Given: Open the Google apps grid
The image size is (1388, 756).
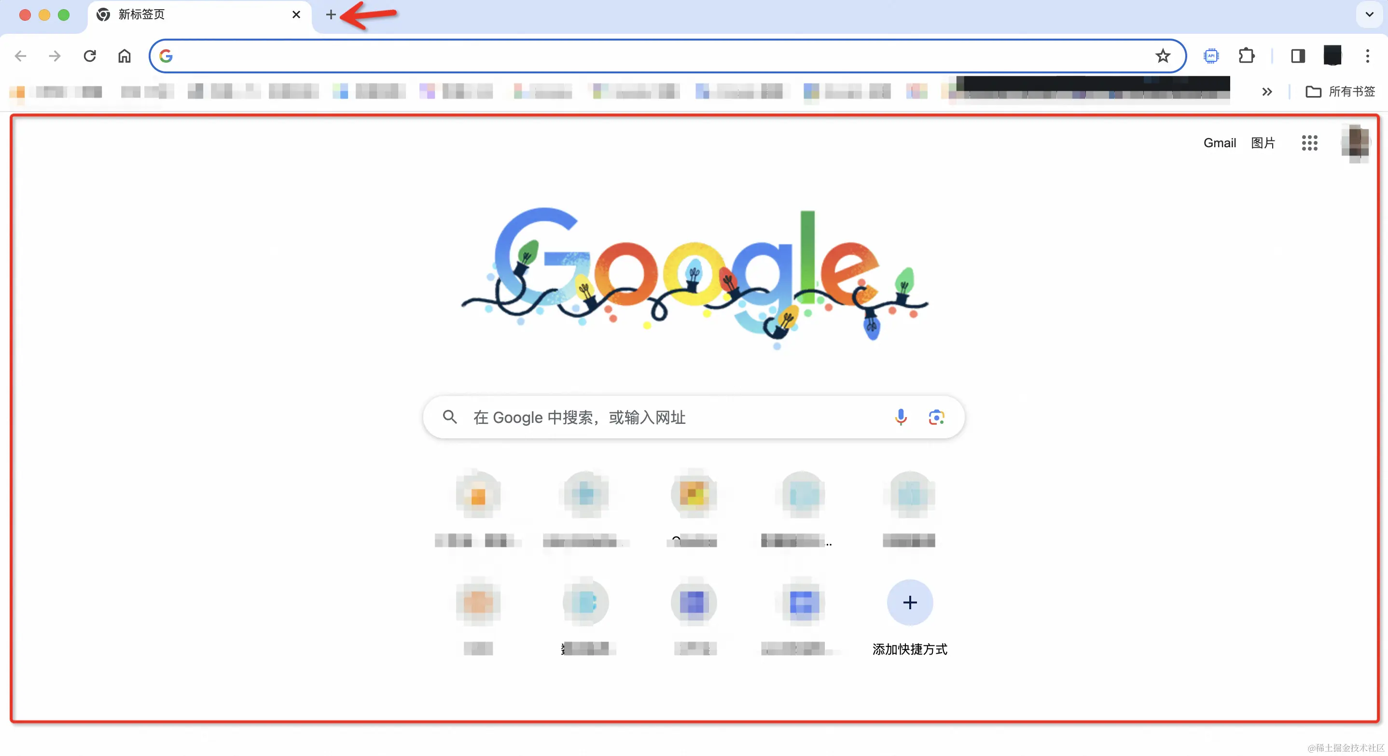Looking at the screenshot, I should click(x=1309, y=143).
